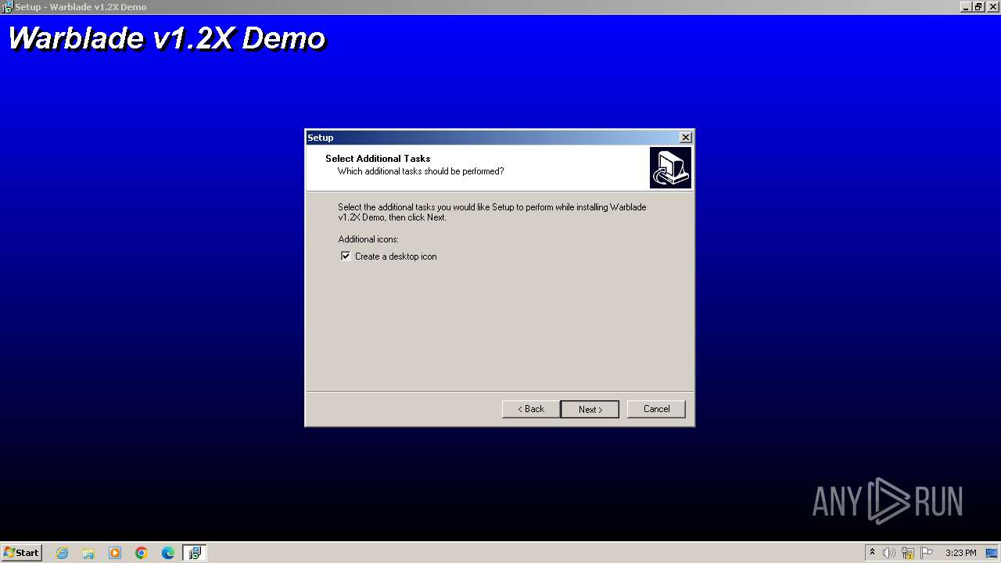Open the Action Center flag icon

point(927,553)
